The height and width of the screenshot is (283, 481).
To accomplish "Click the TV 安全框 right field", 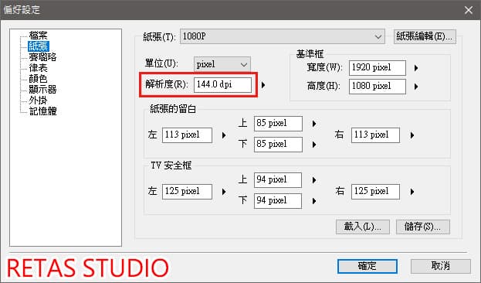I will coord(375,192).
